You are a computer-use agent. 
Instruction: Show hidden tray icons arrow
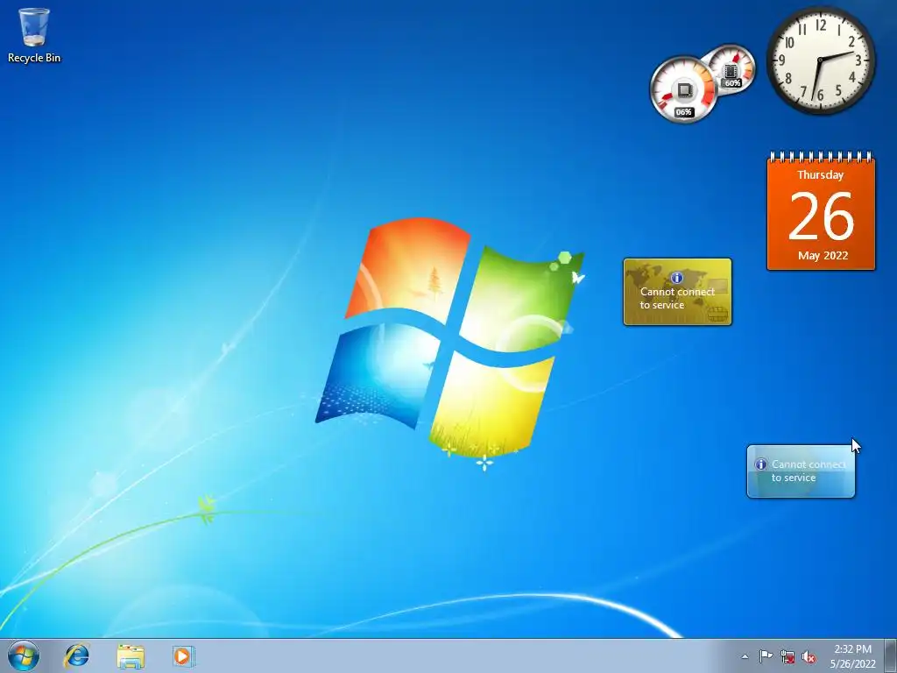click(745, 656)
